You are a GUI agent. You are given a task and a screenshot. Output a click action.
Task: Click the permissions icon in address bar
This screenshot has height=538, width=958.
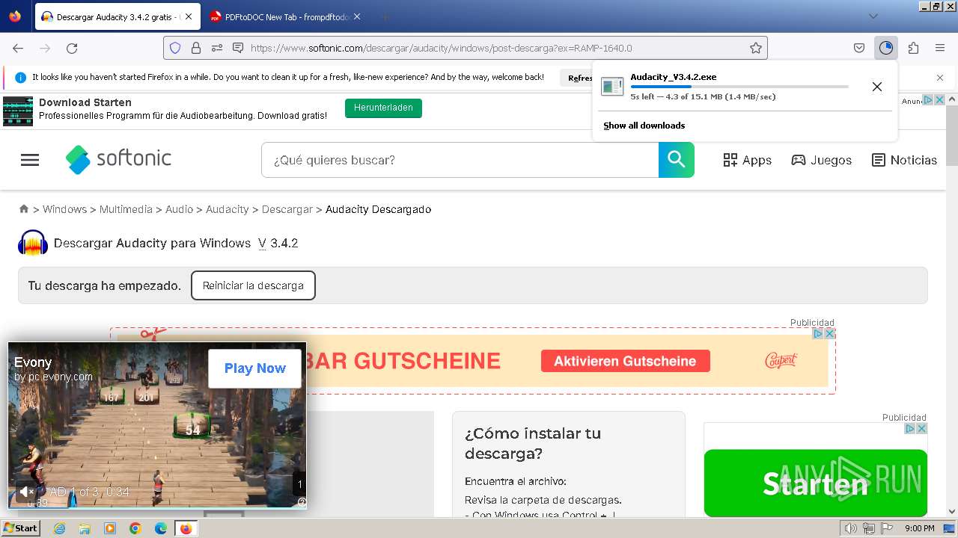[217, 48]
